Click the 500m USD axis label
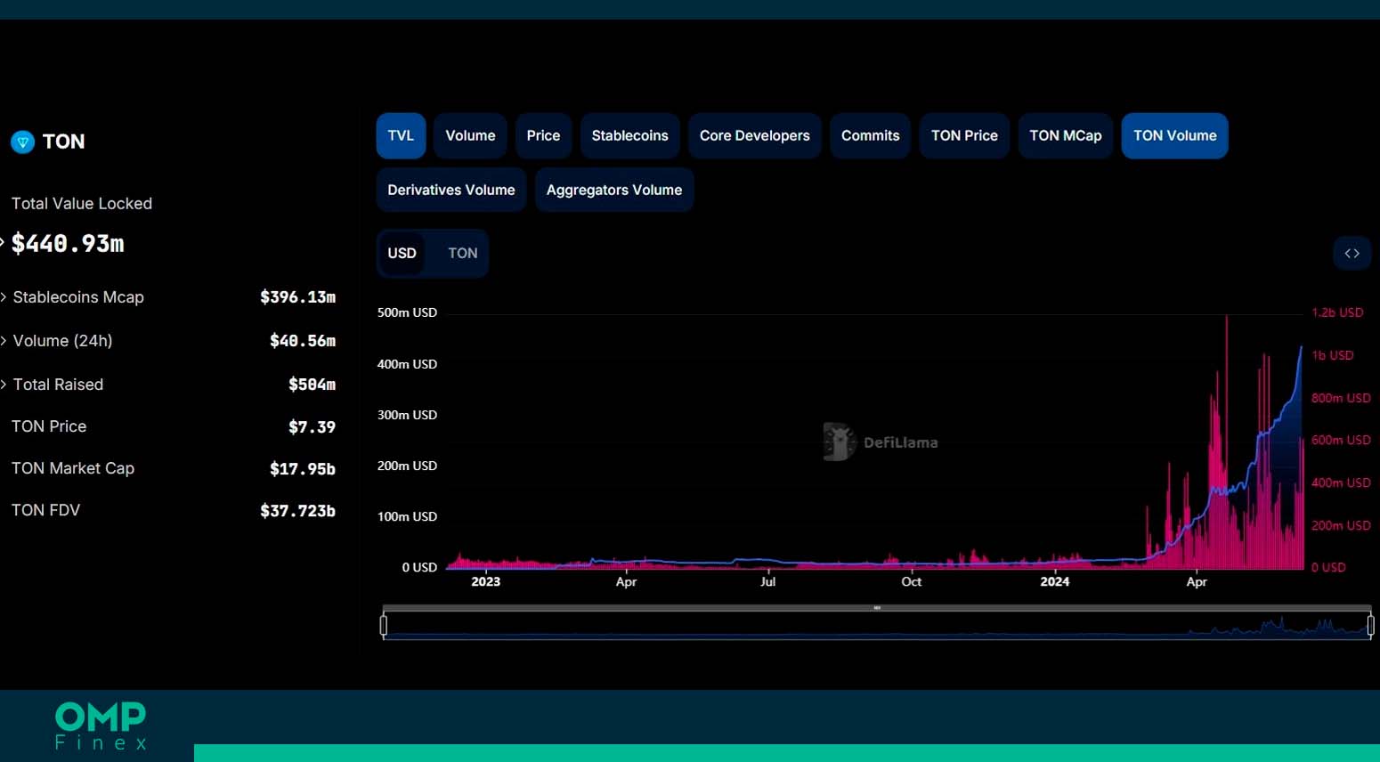This screenshot has width=1380, height=762. point(407,312)
